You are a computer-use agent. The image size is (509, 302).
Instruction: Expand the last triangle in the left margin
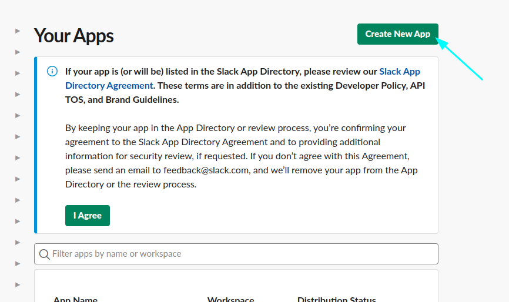(x=18, y=284)
